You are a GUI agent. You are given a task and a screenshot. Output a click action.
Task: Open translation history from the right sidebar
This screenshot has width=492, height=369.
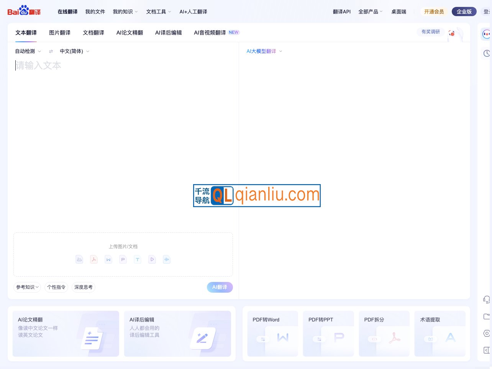[x=487, y=53]
